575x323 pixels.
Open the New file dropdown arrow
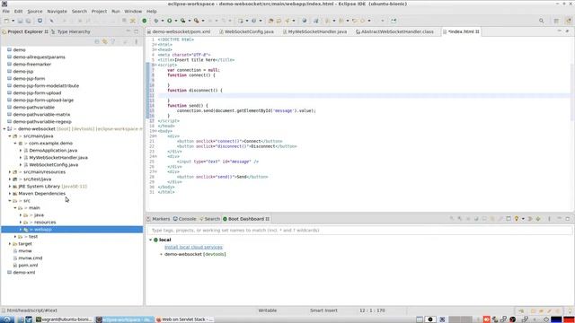13,21
